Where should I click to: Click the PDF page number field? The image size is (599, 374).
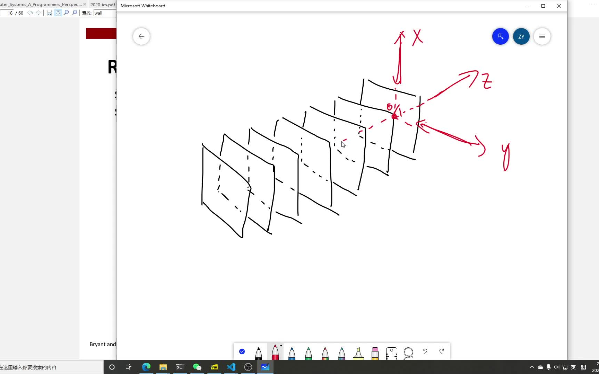tap(8, 13)
